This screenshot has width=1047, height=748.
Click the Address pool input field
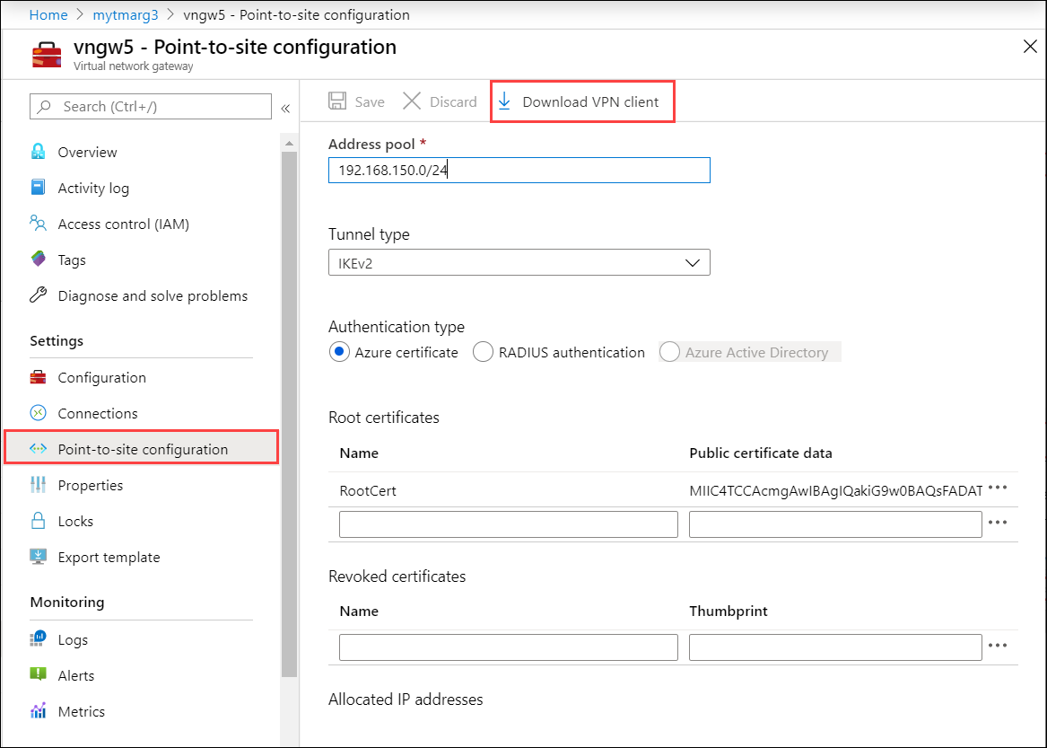click(x=519, y=170)
